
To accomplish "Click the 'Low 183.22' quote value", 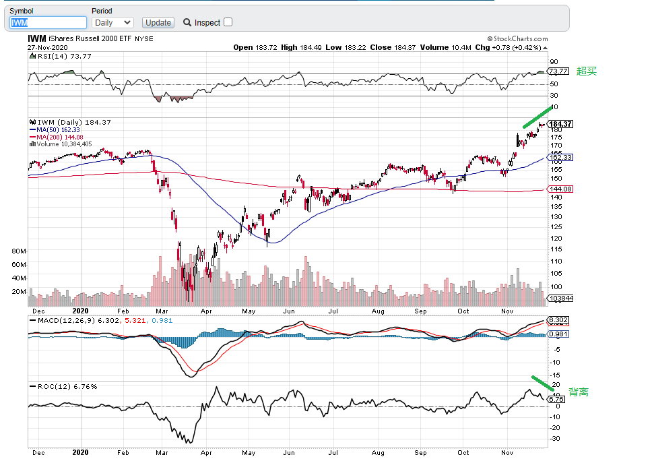I will point(346,48).
